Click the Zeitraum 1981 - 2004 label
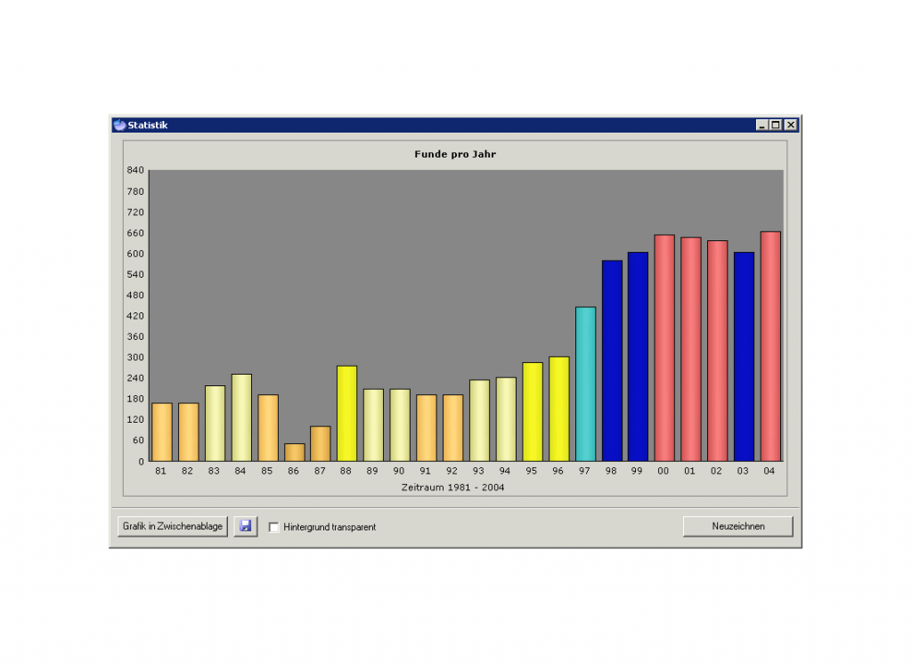Image resolution: width=912 pixels, height=663 pixels. coord(452,488)
